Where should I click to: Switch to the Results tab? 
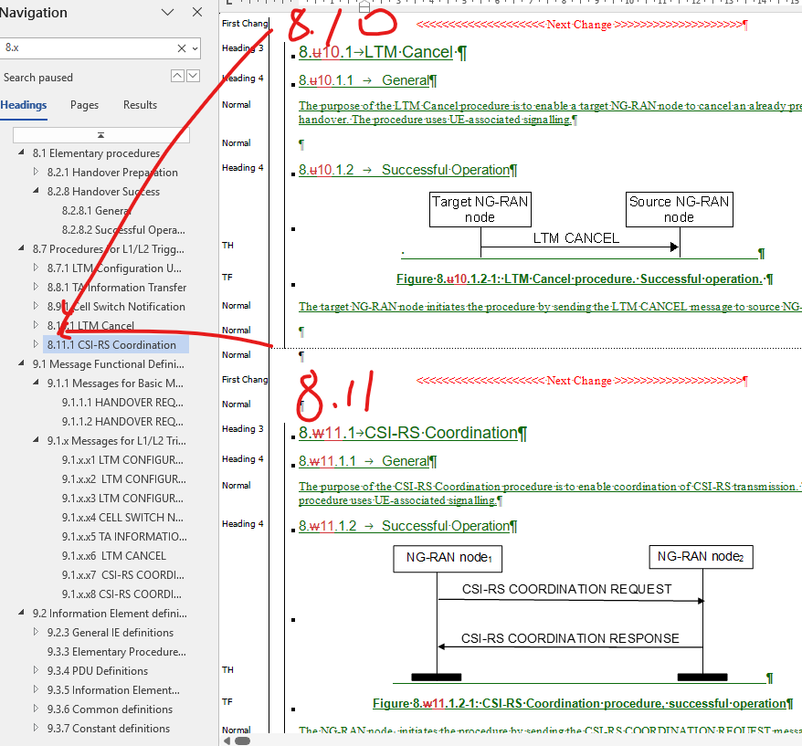[140, 105]
